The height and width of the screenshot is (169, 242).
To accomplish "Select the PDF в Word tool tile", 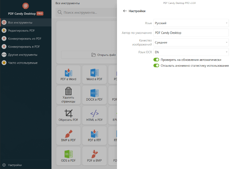I will pyautogui.click(x=68, y=75).
